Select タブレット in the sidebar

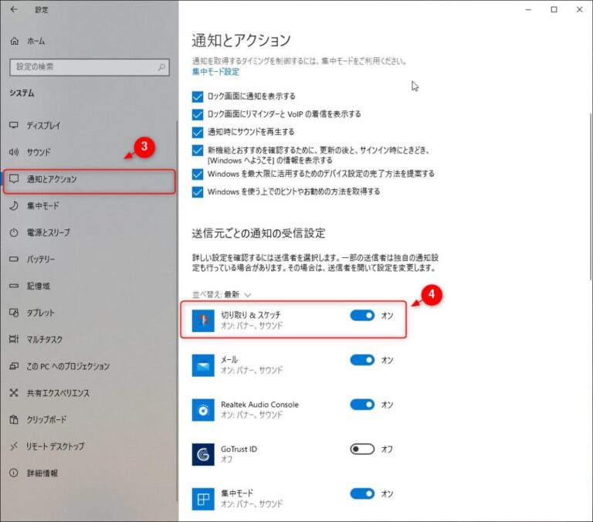point(40,313)
